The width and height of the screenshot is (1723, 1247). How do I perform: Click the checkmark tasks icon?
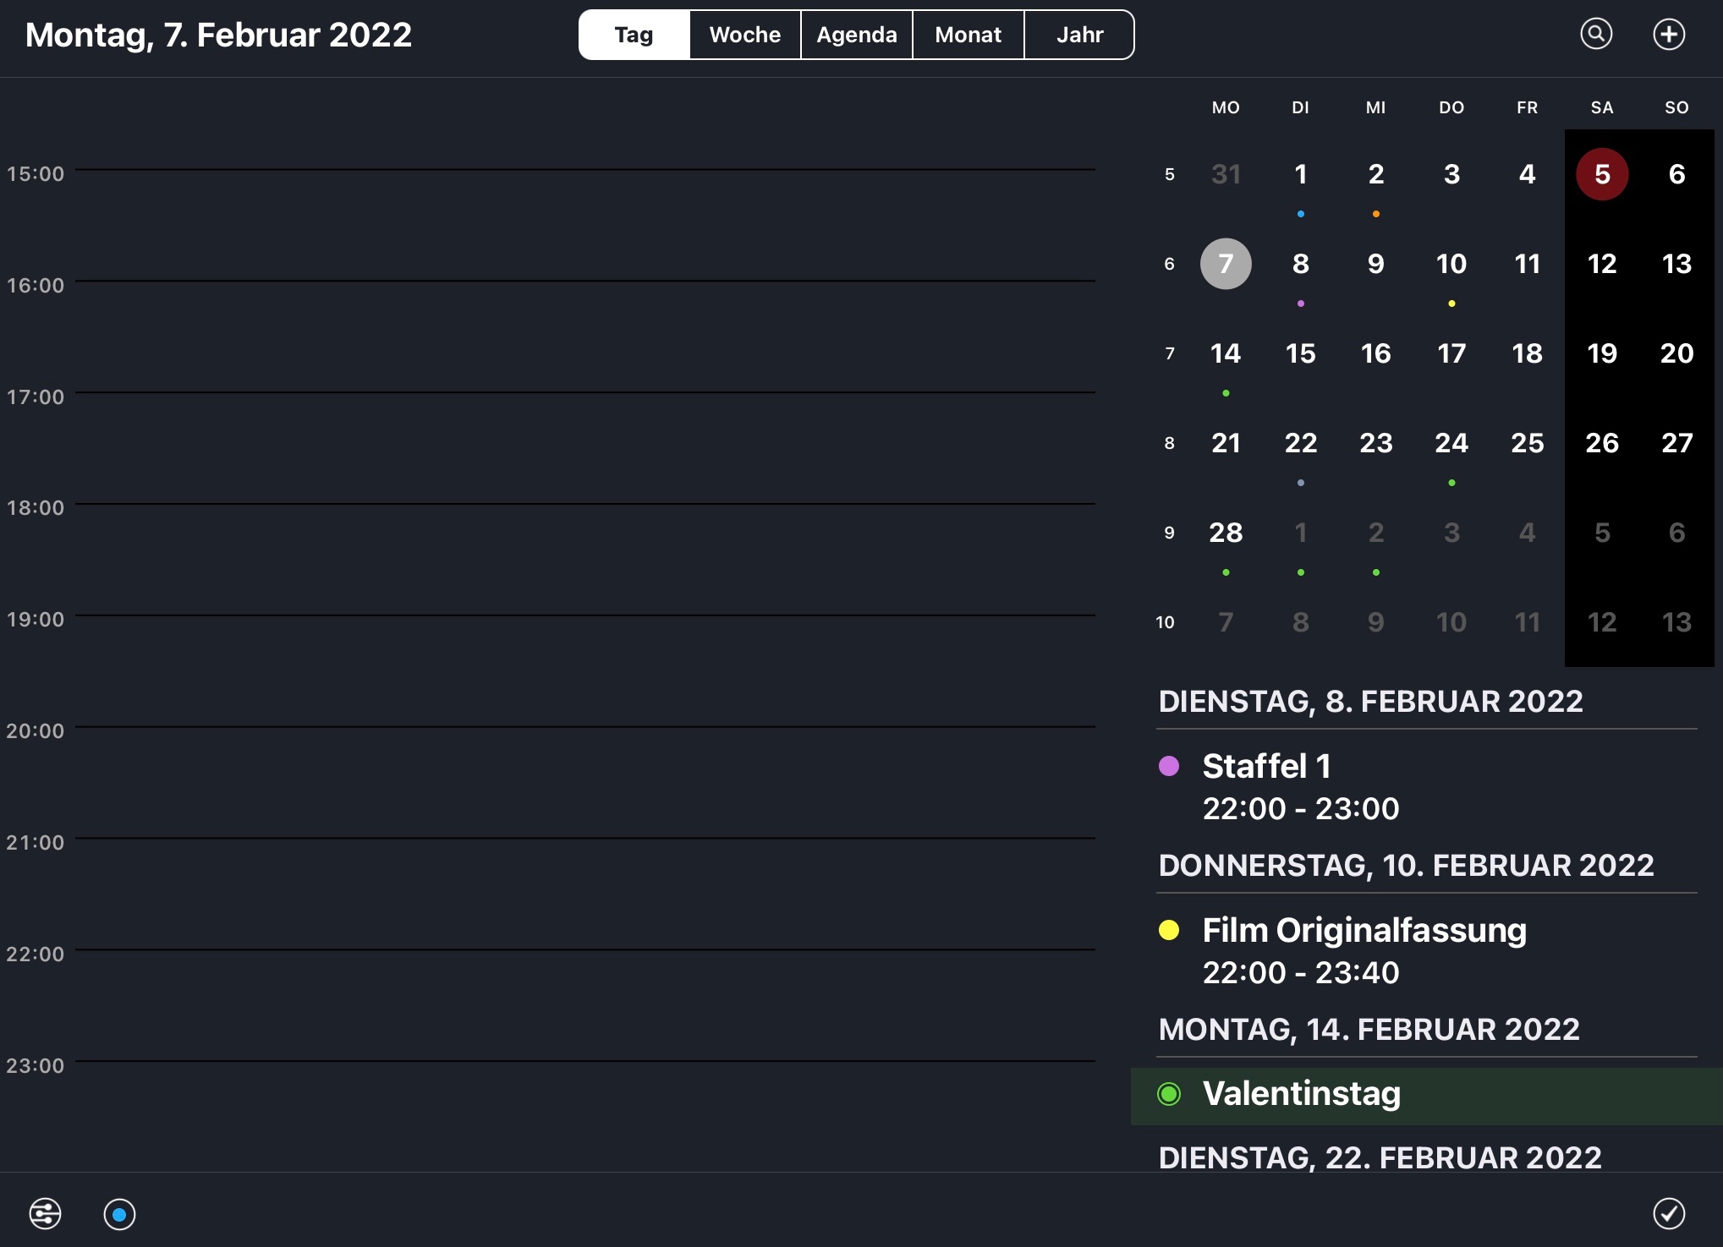pos(1669,1214)
